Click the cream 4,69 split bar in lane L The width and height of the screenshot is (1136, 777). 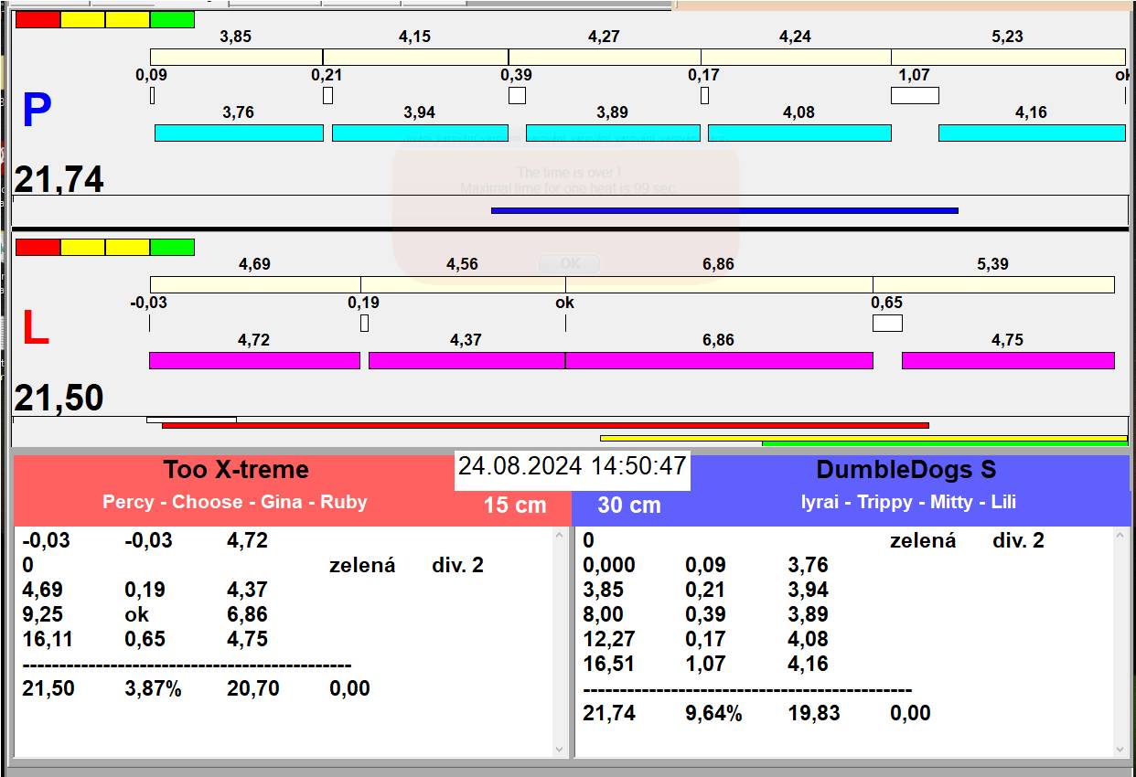pos(255,284)
